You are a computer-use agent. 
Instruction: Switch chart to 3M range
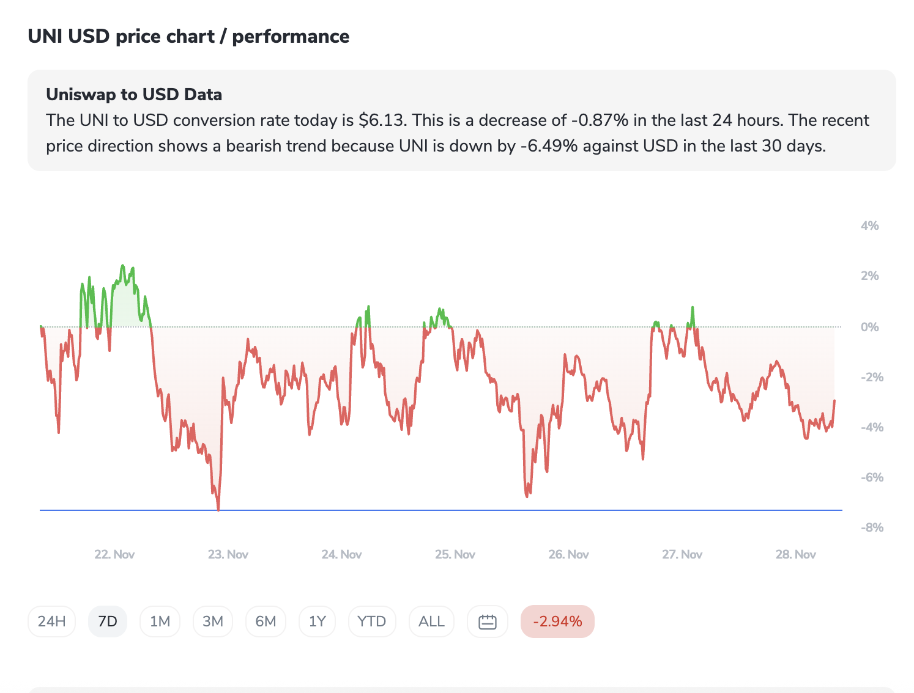212,621
